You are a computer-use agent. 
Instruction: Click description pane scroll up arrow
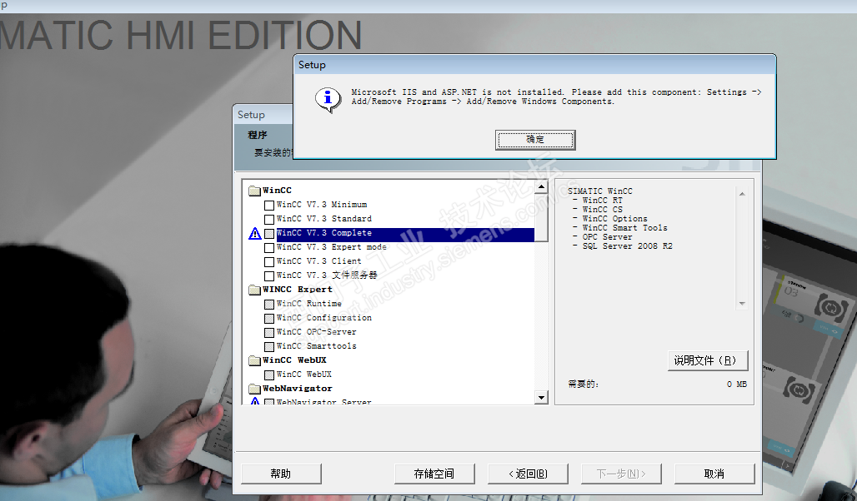click(742, 194)
